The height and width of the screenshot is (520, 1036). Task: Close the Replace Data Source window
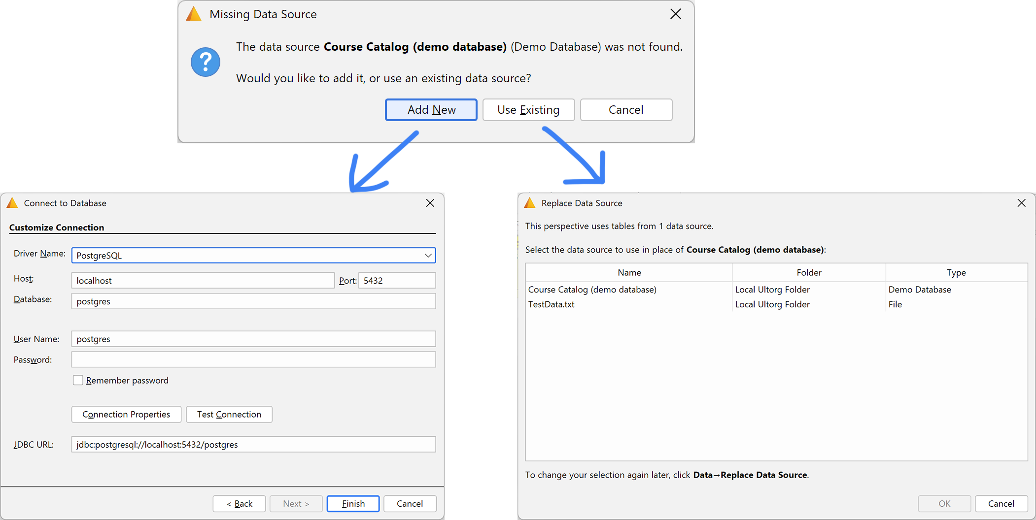click(1021, 203)
